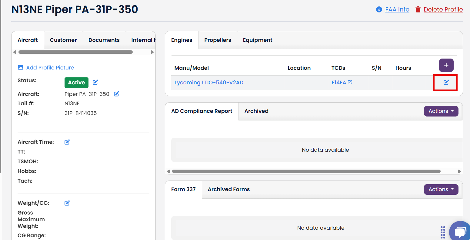Open the FAA Info link

397,9
